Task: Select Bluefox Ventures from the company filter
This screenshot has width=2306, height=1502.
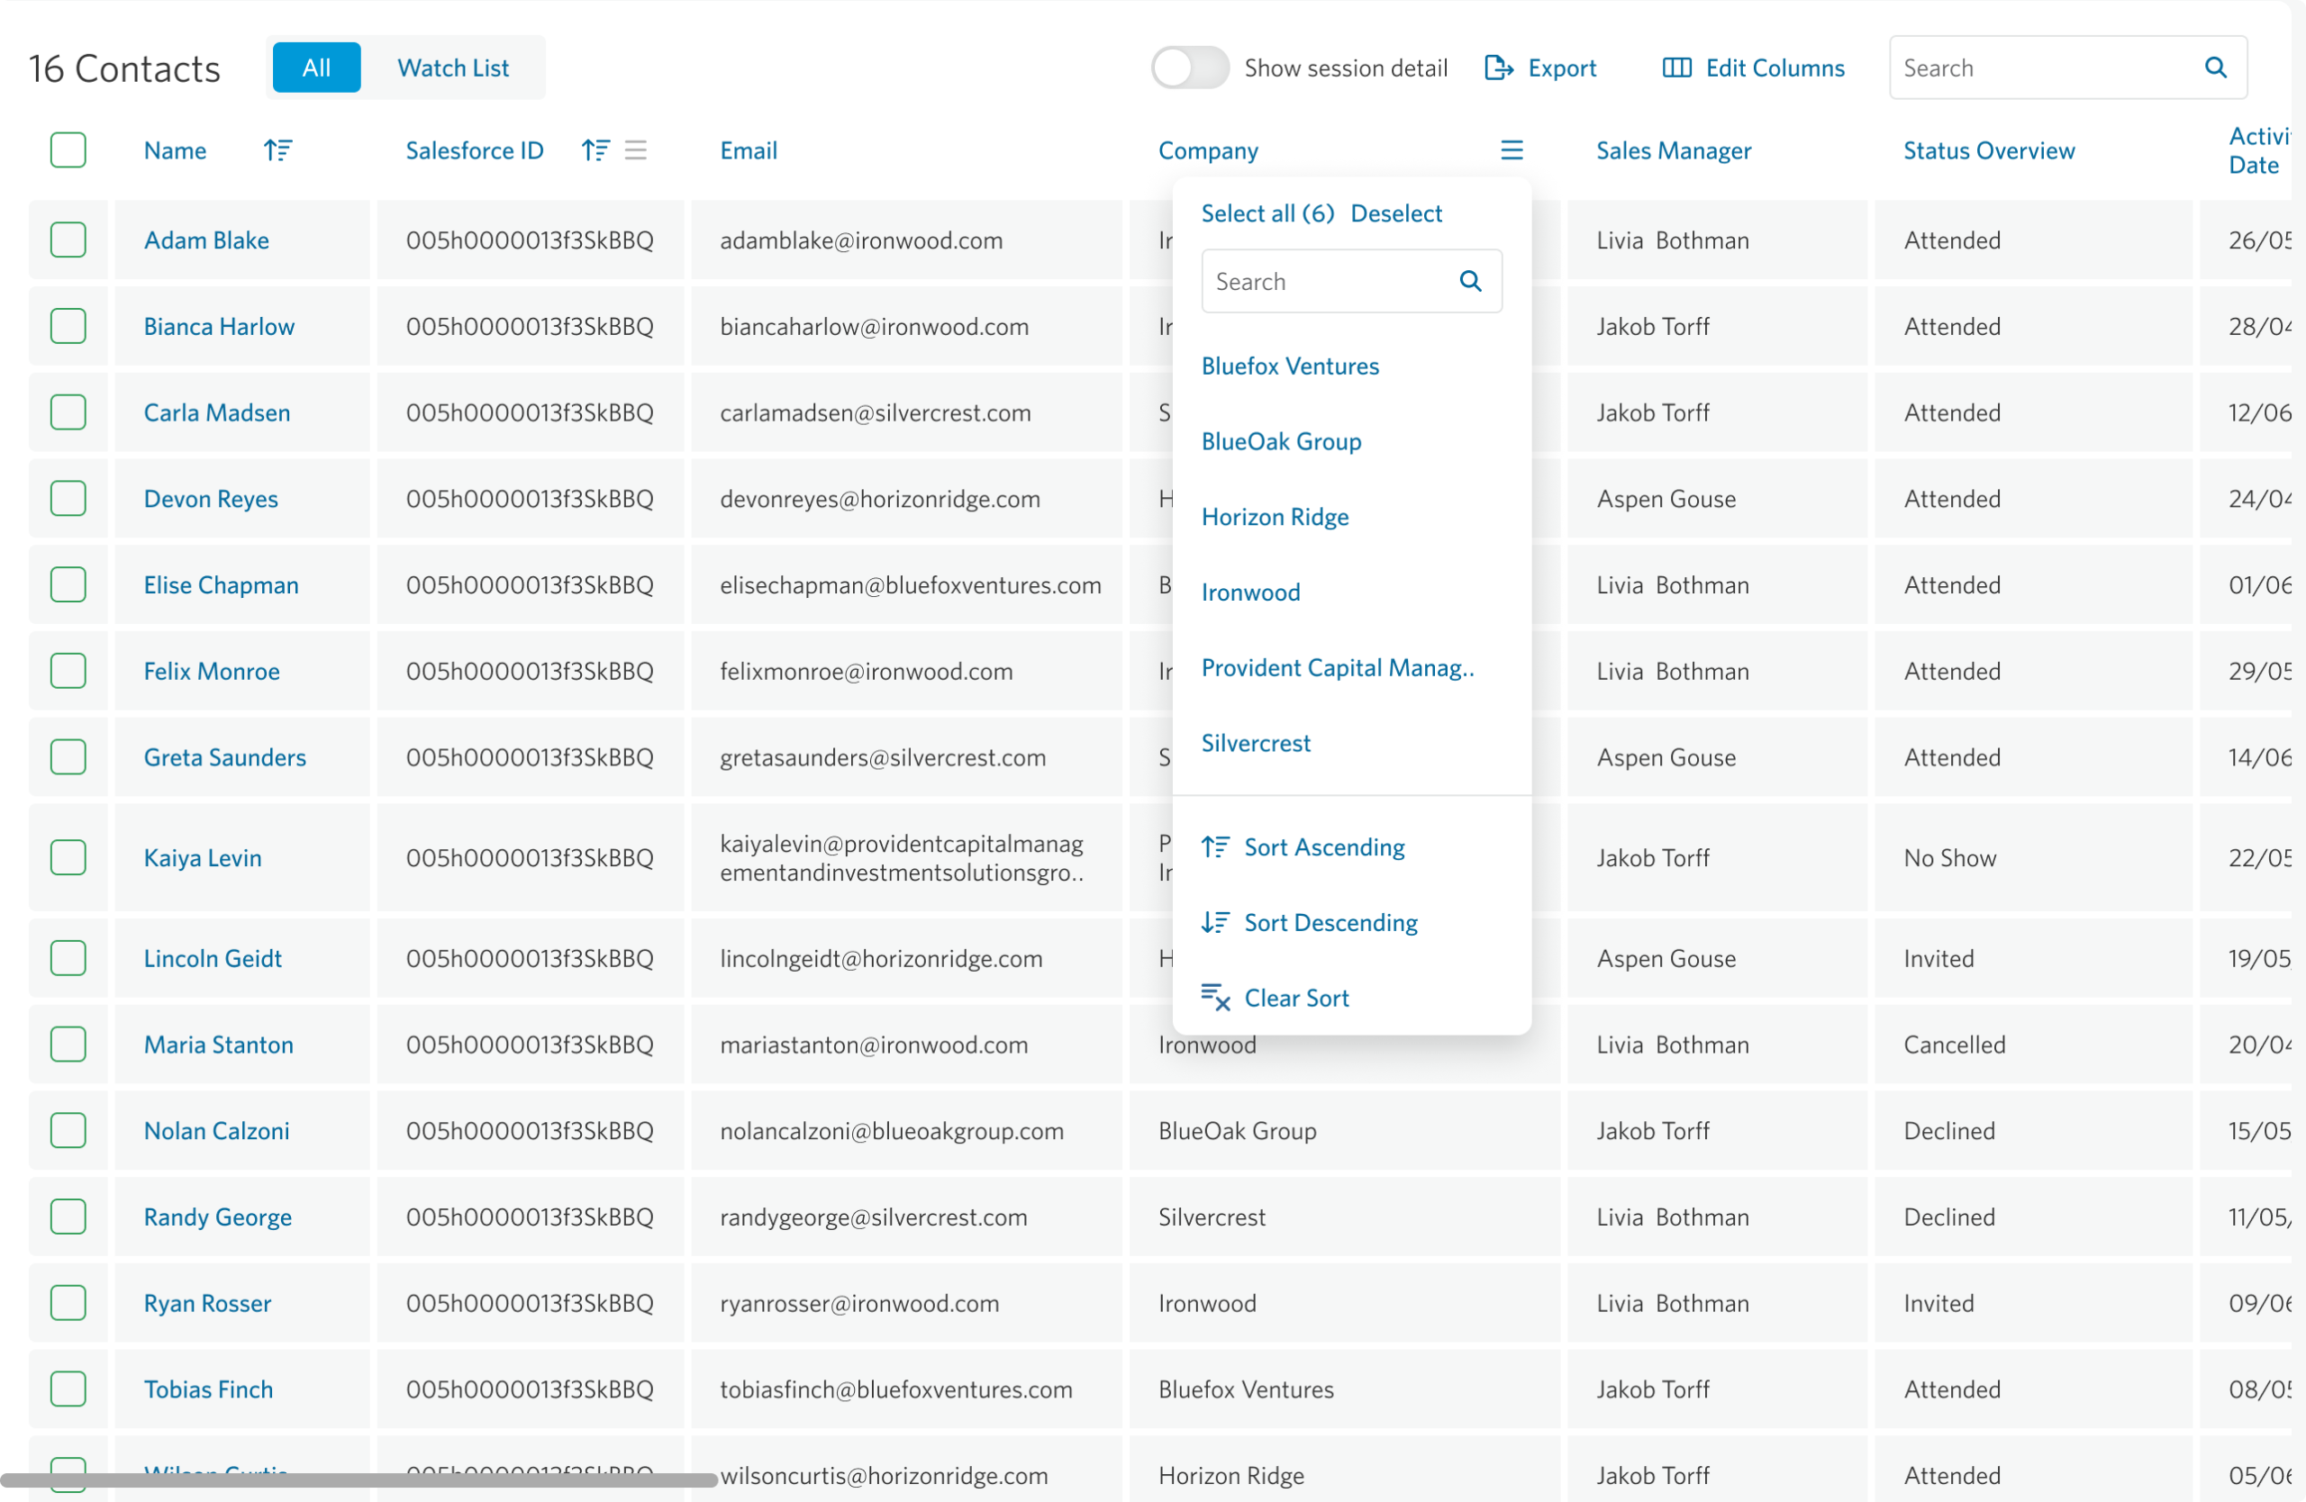Action: (1291, 366)
